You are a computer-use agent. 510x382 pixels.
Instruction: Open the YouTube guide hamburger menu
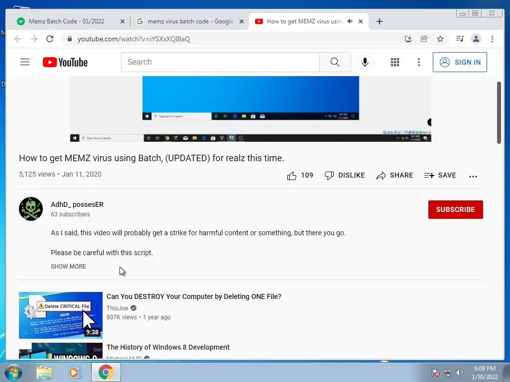coord(25,62)
